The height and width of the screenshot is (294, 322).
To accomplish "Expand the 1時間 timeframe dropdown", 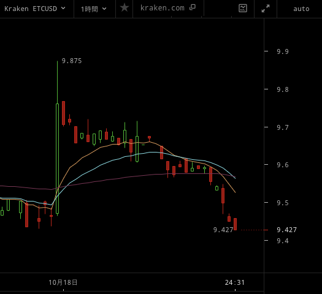I will point(94,9).
